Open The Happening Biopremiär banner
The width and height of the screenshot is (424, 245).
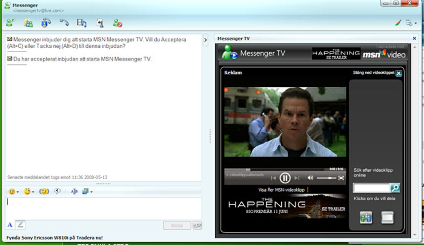[285, 206]
